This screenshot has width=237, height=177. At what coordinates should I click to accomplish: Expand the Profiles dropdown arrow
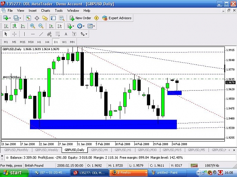[20, 18]
